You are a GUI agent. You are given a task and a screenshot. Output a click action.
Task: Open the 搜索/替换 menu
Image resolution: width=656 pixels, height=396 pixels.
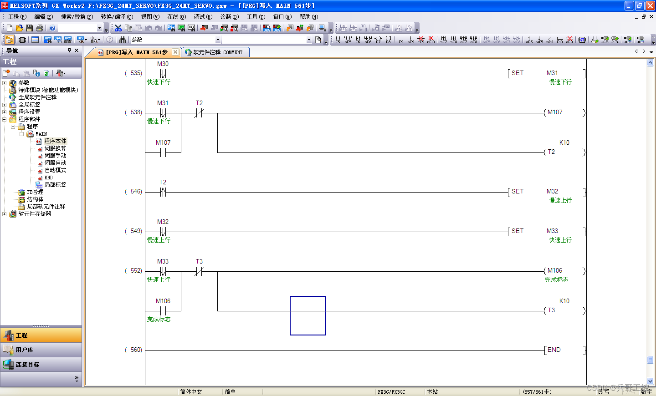(77, 17)
